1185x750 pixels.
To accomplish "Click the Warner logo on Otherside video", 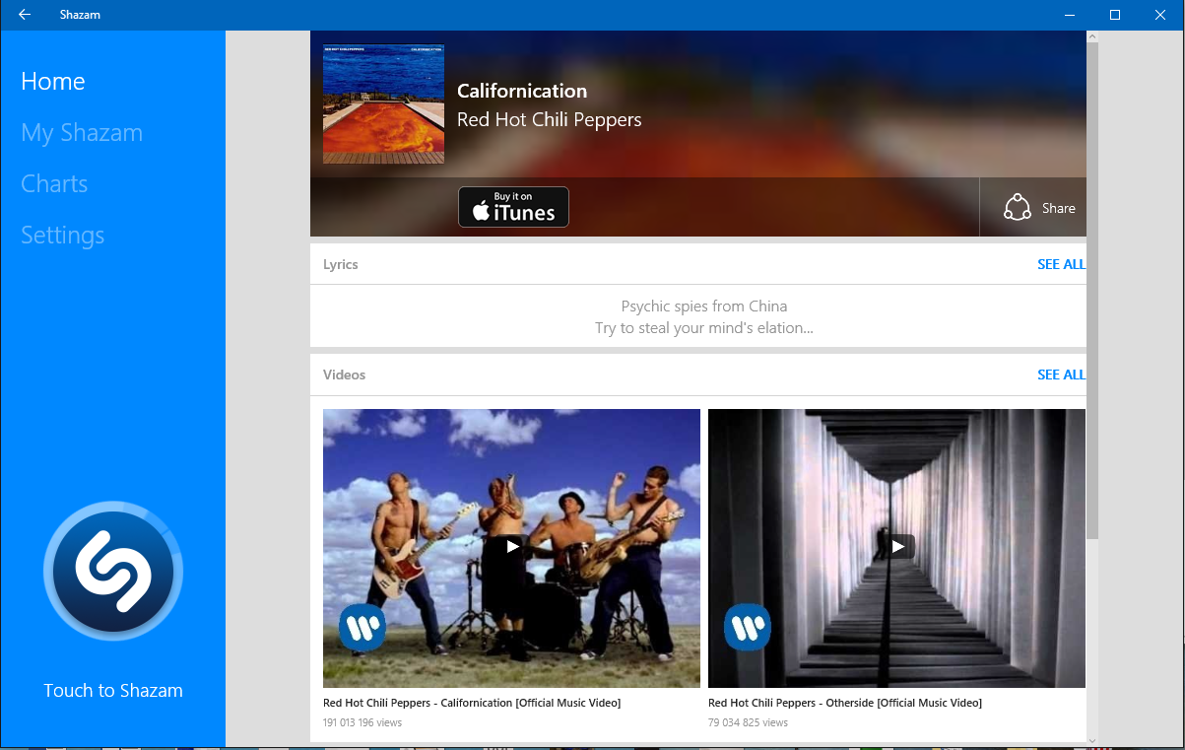I will [x=748, y=627].
